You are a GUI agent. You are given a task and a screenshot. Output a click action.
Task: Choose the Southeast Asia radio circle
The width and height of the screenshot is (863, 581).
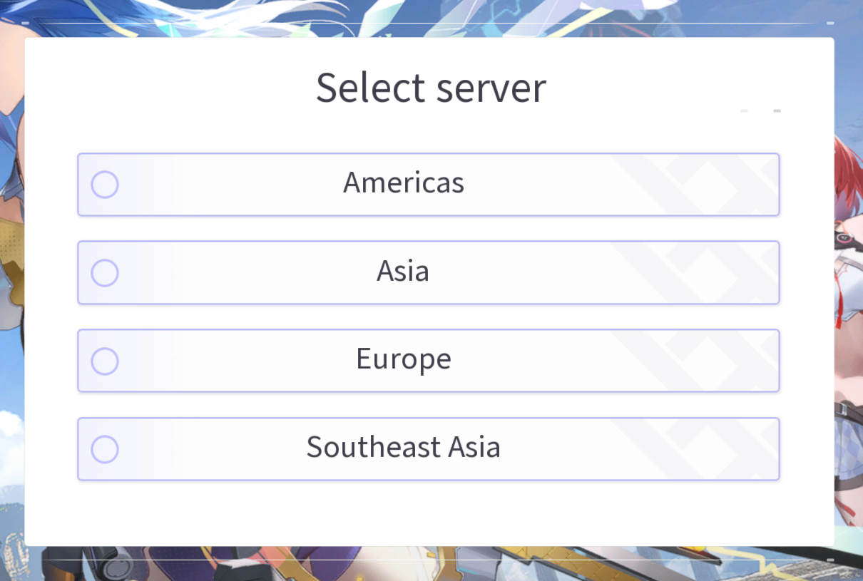[105, 449]
